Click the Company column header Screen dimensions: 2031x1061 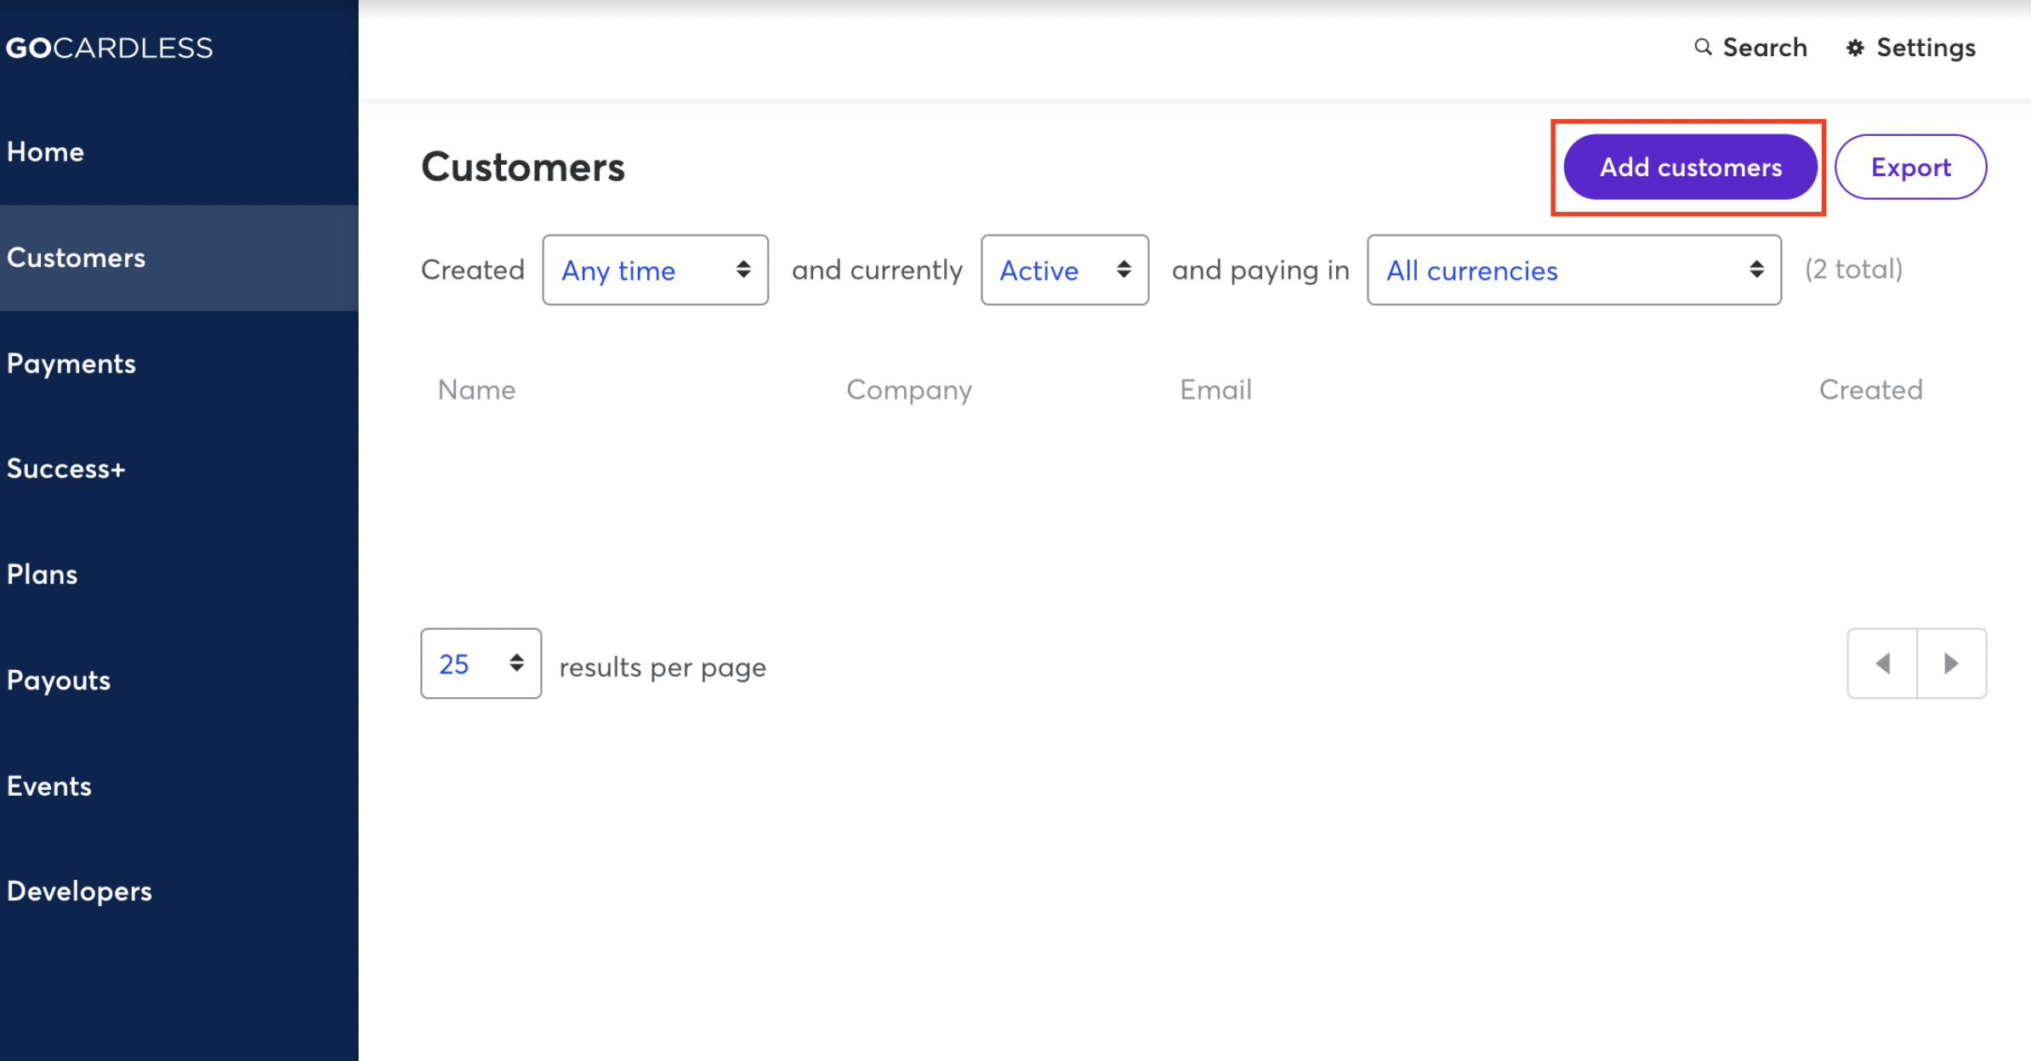909,390
